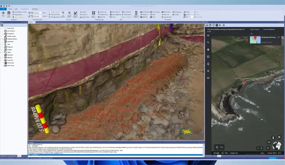Enable Cleavage Mode
Screen dimensions: 285x165
coord(54,17)
